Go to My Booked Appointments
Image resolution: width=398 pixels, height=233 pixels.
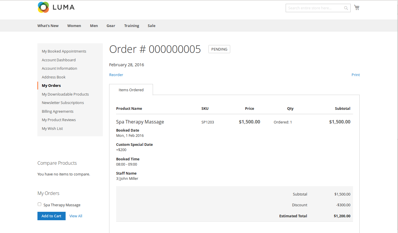[x=64, y=51]
